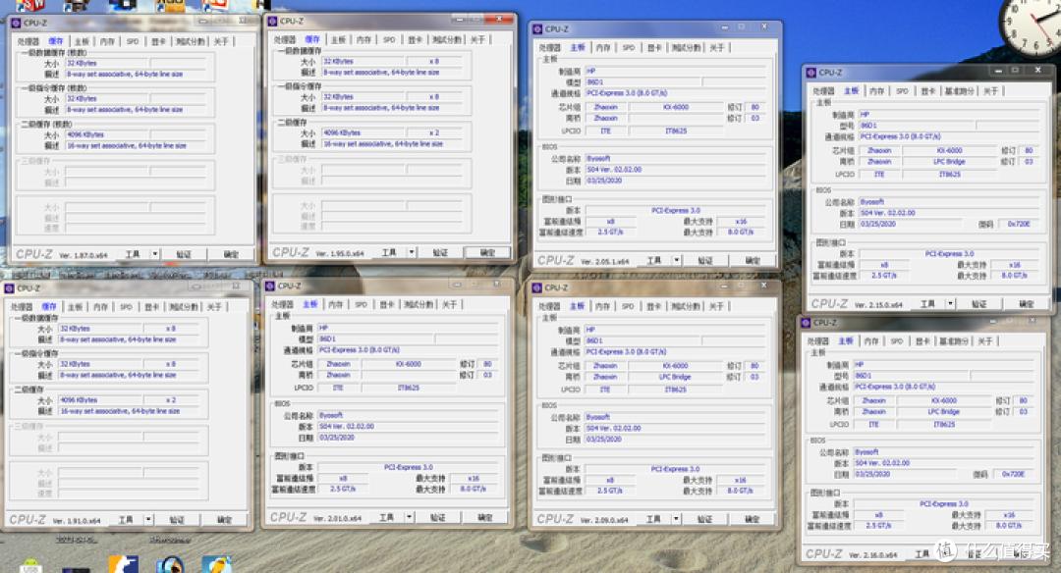
Task: Open the tools dropdown arrow in CPU-Z 2.15.0
Action: tap(950, 304)
